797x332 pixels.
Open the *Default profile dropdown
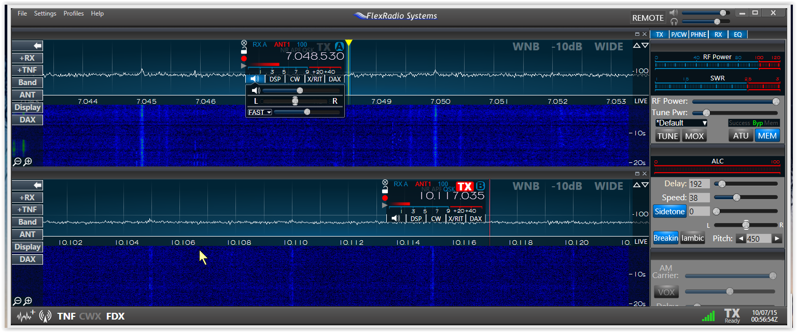coord(680,122)
